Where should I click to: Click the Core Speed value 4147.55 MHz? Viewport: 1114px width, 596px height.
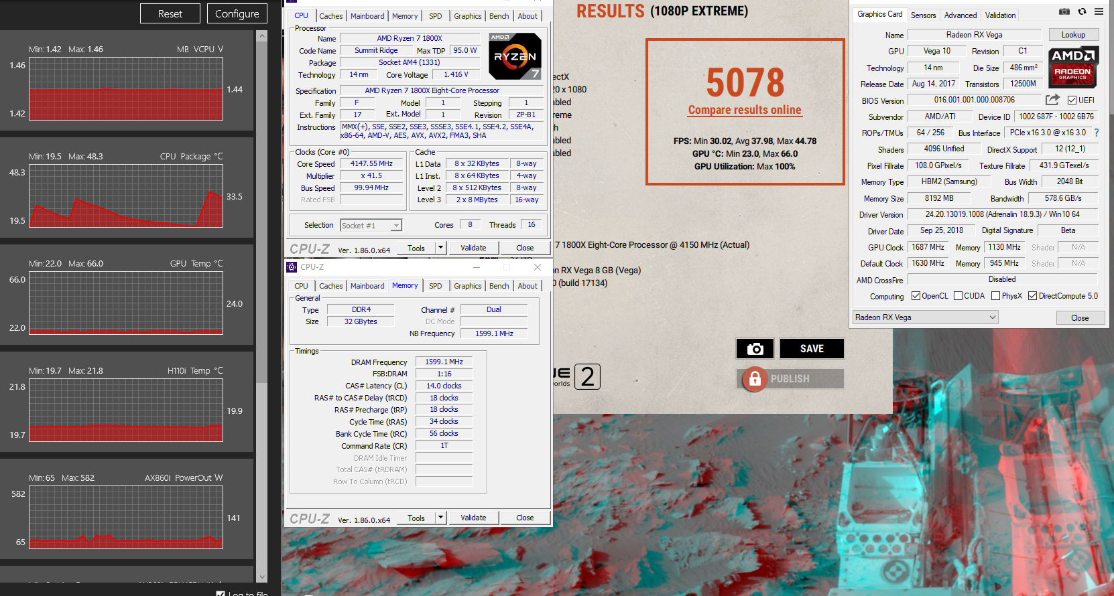point(371,163)
